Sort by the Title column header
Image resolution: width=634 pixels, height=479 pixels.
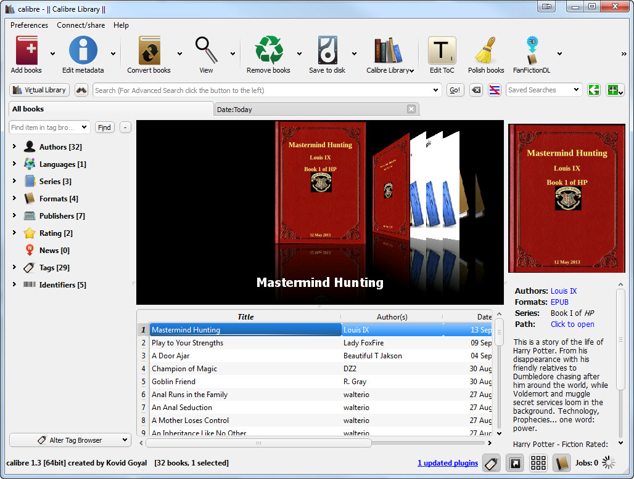tap(245, 317)
